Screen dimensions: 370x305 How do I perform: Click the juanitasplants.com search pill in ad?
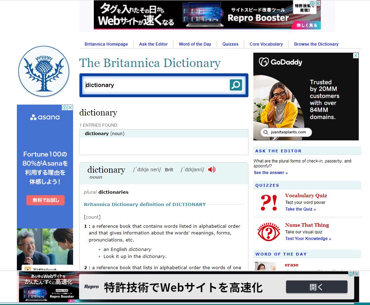pyautogui.click(x=286, y=132)
